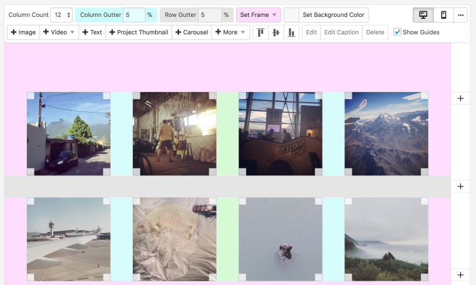Screen dimensions: 476x285
Task: Click the background color swatch
Action: point(291,15)
